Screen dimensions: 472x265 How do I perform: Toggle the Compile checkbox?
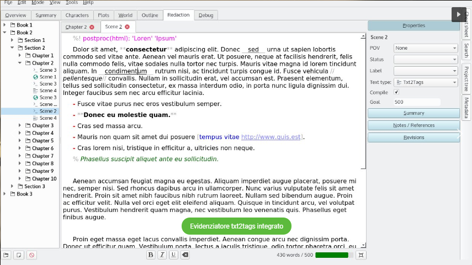(396, 92)
